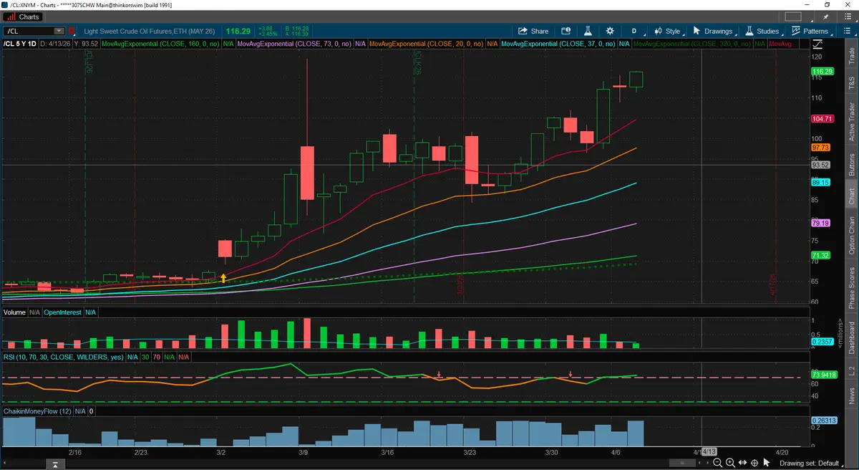Expand the /CL symbol dropdown arrow
The image size is (859, 470).
pyautogui.click(x=59, y=31)
